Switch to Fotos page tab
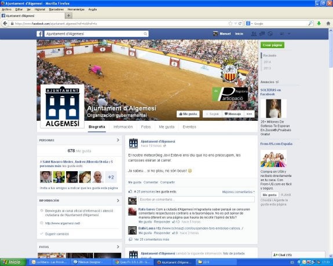Screen dimensions: 333x266 (146, 127)
